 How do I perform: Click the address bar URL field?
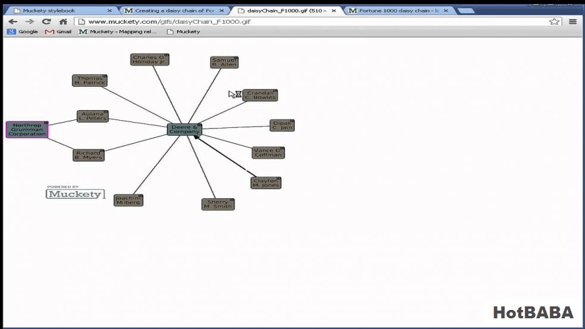point(310,21)
